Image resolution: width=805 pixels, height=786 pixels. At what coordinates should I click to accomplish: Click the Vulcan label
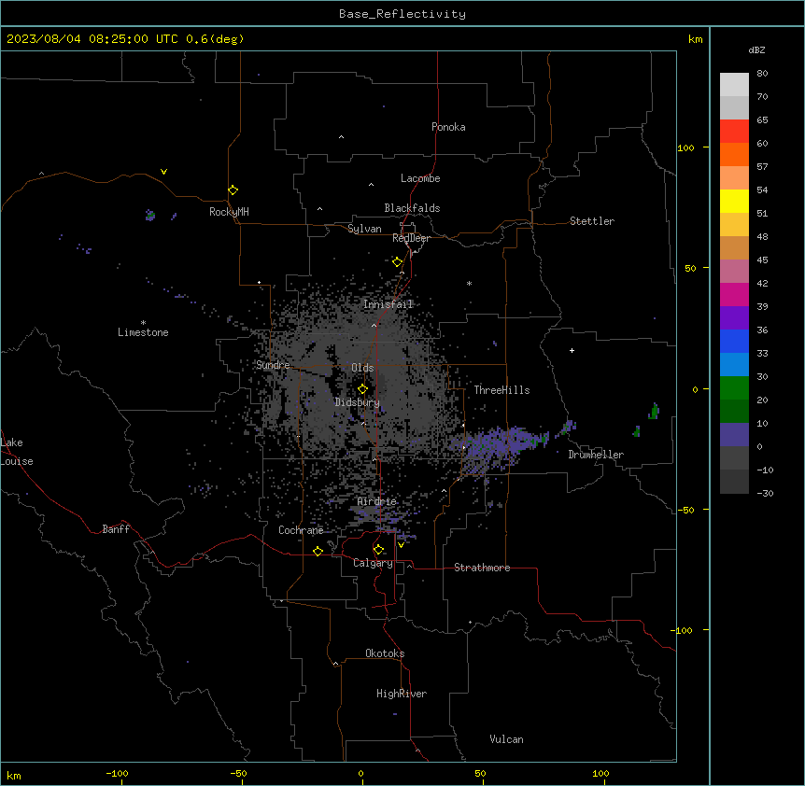(507, 739)
